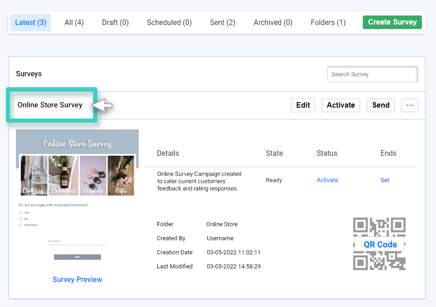This screenshot has width=436, height=307.
Task: Open the Folders (1) tab
Action: coord(328,22)
